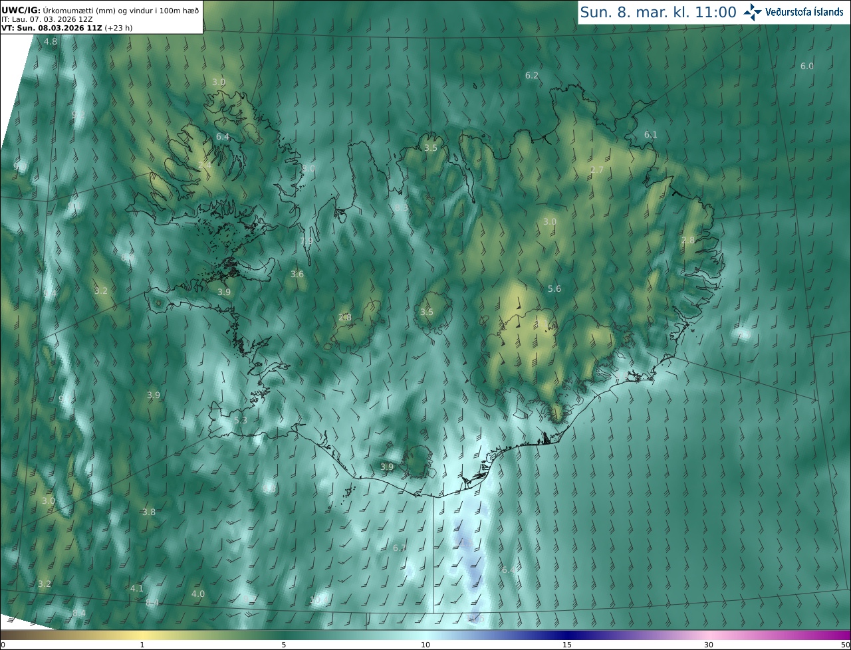Click the 10 tick on the colour scale
This screenshot has width=851, height=650.
pos(425,645)
